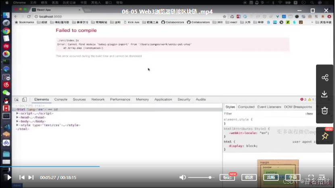Image resolution: width=335 pixels, height=188 pixels.
Task: Open the Chrome menu in the menu bar
Action: [x=19, y=2]
